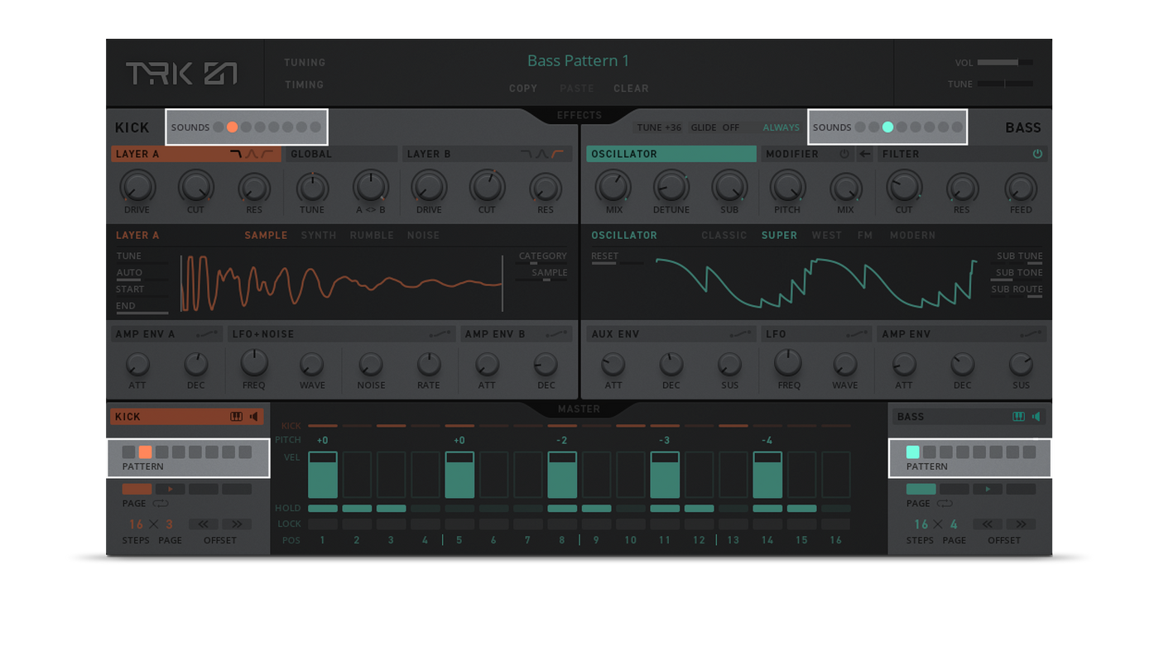
Task: Open the SUB ROUTE selector
Action: (1017, 289)
